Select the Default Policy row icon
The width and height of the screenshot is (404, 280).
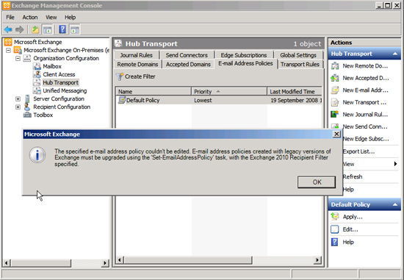(x=122, y=100)
